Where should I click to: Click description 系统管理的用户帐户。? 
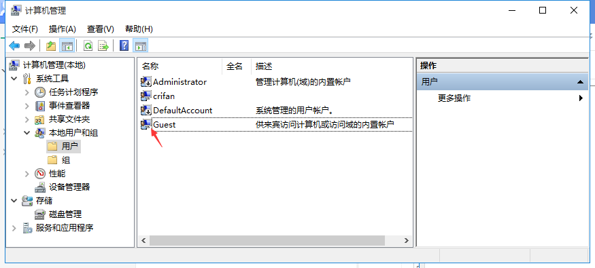(294, 111)
